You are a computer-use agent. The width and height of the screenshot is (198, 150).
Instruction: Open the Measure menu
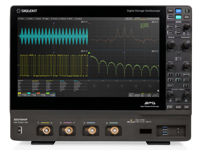click(62, 19)
